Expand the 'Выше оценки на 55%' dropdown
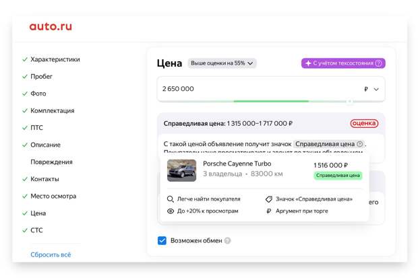Screen dimensions: 418x278 (222, 63)
